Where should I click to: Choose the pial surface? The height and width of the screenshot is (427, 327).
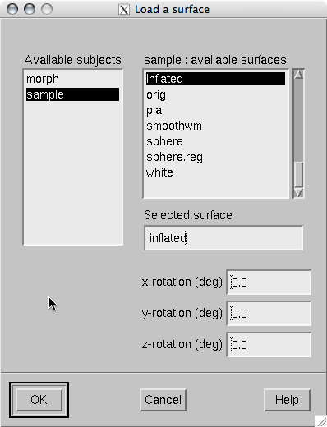[215, 110]
